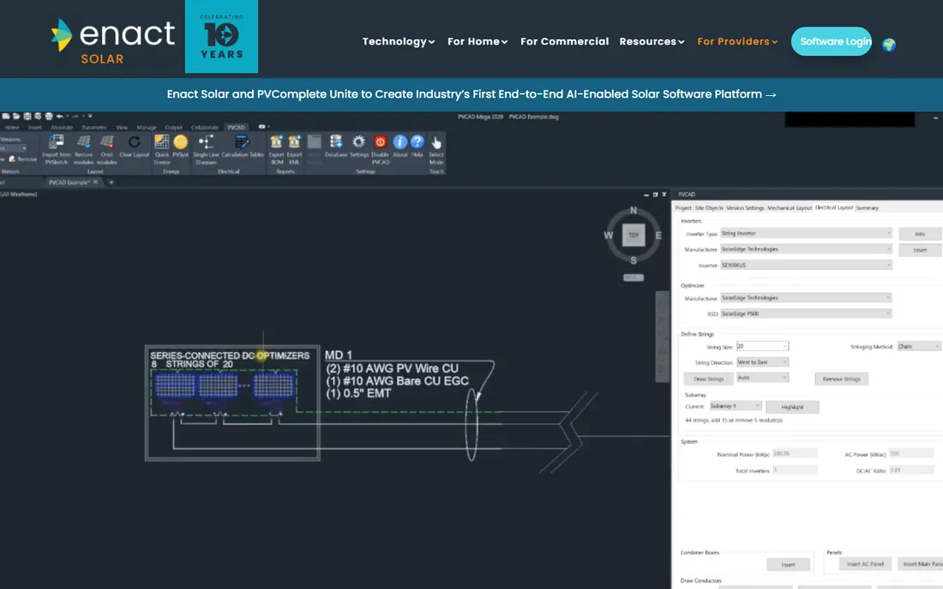
Task: Open the For Commercial page
Action: 565,41
